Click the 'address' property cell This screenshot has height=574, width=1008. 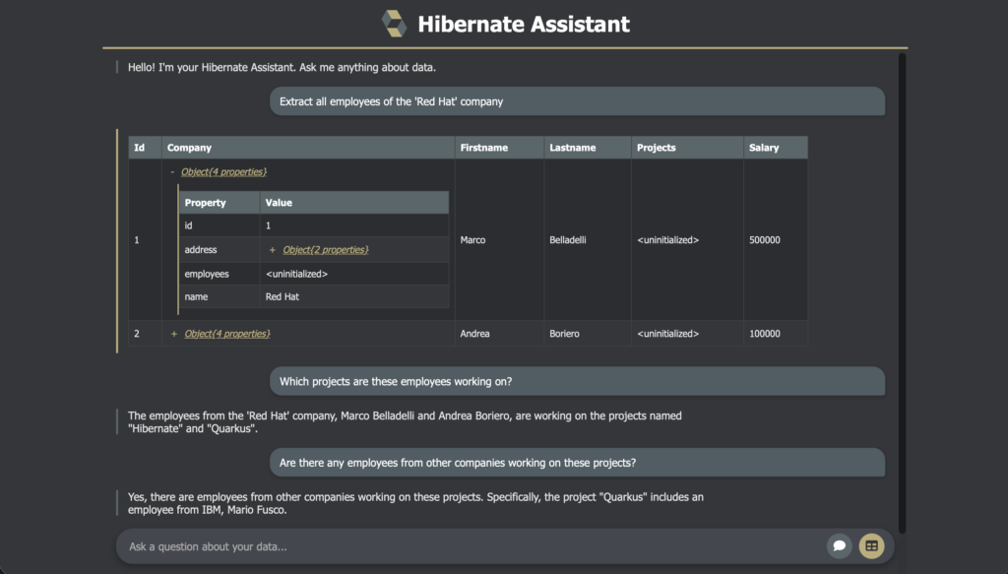click(x=220, y=249)
